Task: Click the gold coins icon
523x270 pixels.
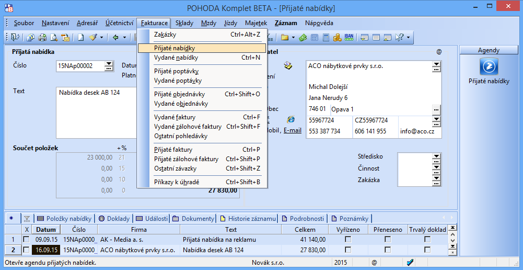Action: click(337, 38)
